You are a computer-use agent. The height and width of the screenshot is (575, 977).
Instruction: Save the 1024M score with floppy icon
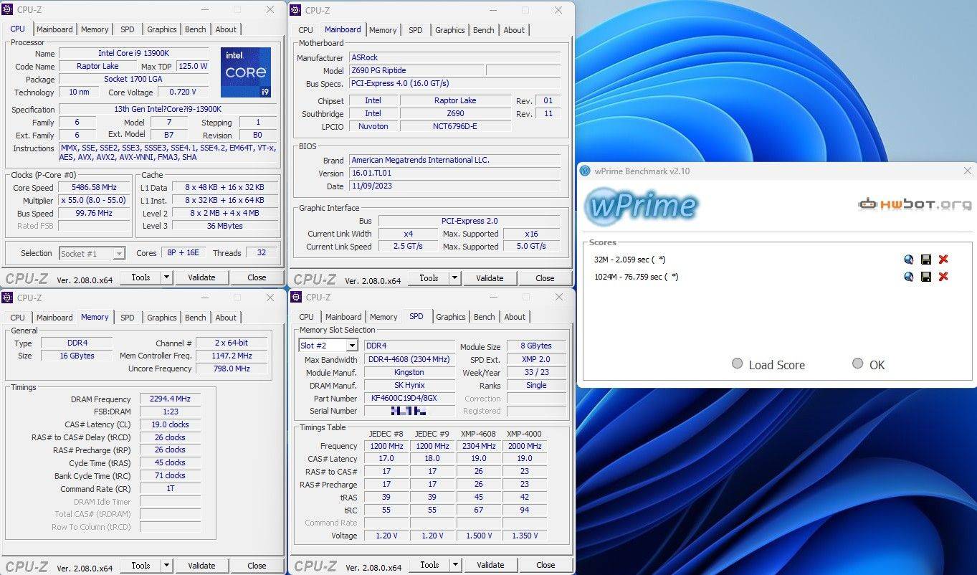[926, 277]
